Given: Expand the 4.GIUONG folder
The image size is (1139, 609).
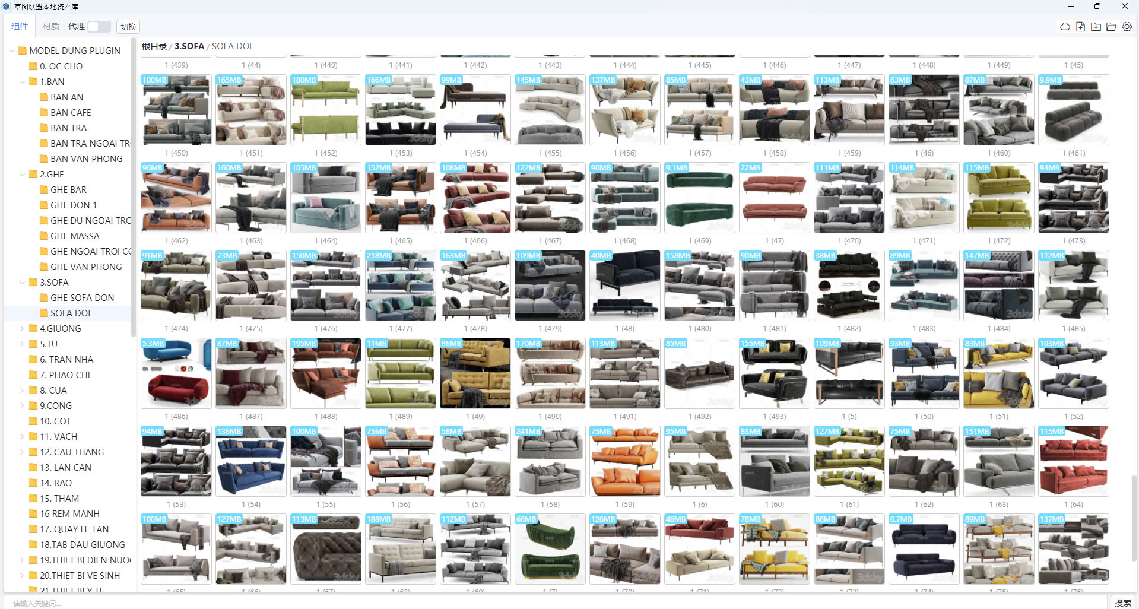Looking at the screenshot, I should (22, 329).
